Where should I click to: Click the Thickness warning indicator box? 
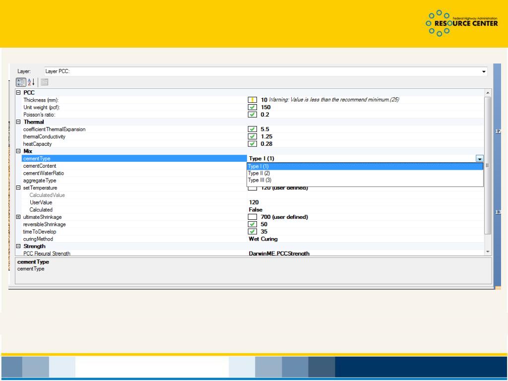point(253,100)
